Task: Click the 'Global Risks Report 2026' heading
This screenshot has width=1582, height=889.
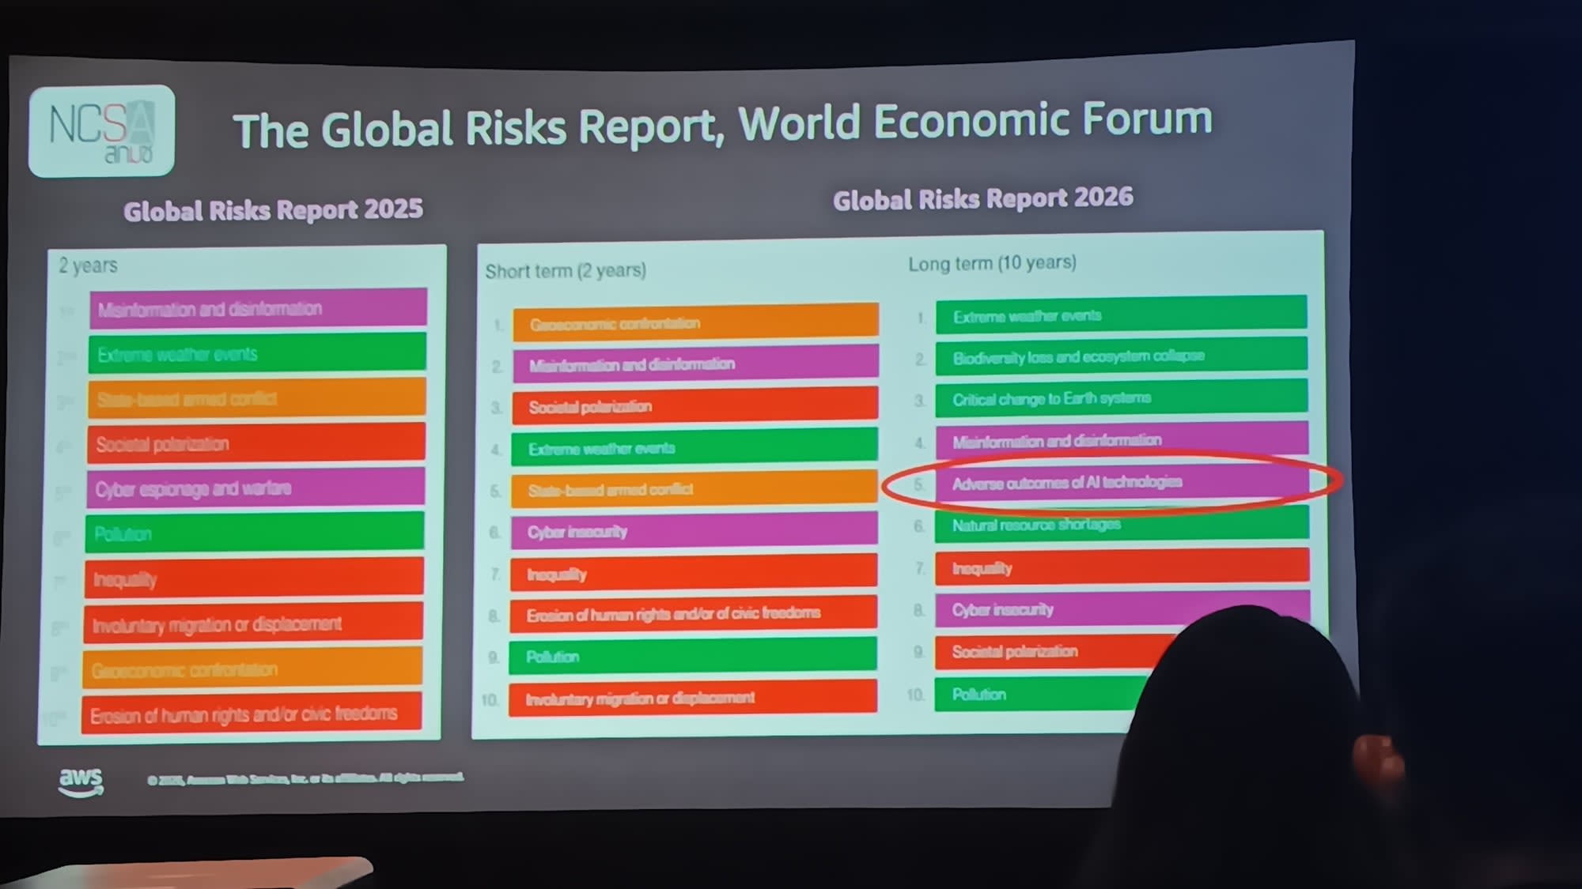Action: (x=982, y=198)
